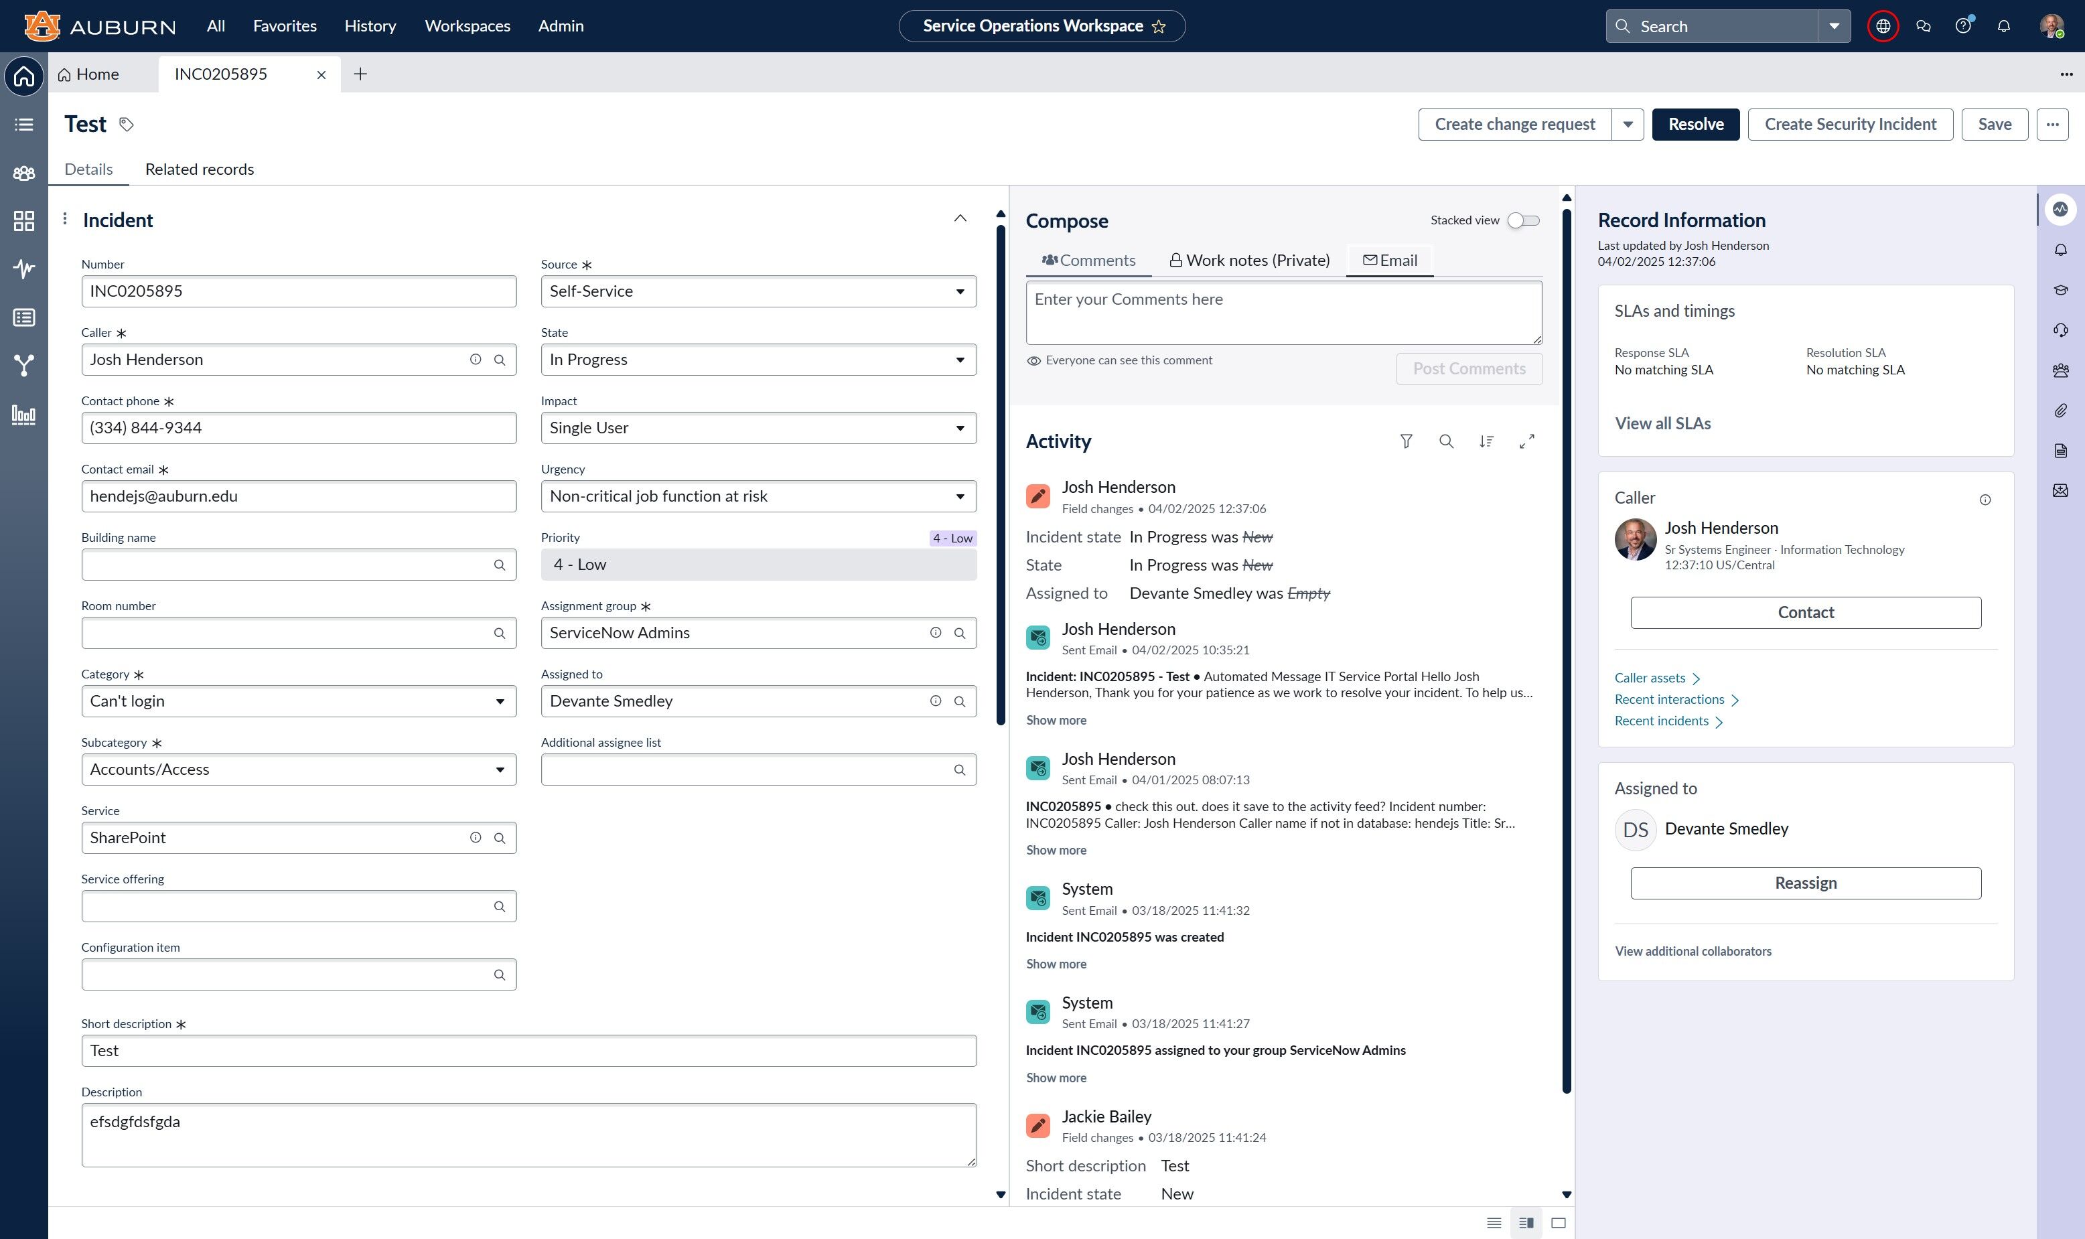2085x1239 pixels.
Task: Open lookup search for Assignment group field
Action: tap(959, 633)
